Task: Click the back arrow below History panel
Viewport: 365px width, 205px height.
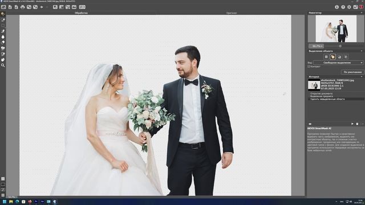Action: [310, 124]
